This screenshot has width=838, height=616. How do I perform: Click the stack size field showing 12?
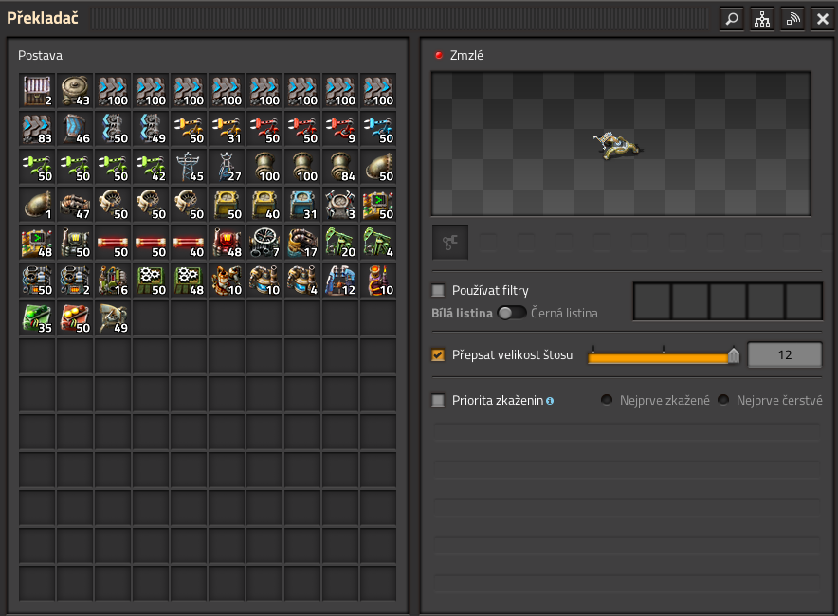coord(784,355)
